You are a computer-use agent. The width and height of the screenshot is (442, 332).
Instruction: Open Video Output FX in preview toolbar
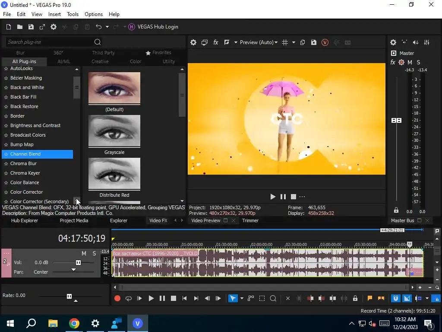(216, 42)
